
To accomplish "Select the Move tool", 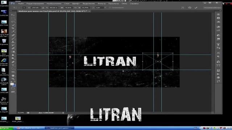I will click(x=13, y=15).
